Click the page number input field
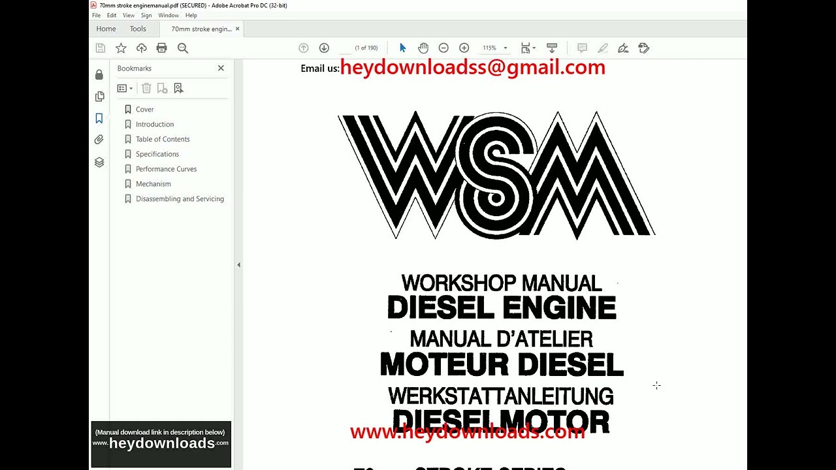 [345, 48]
